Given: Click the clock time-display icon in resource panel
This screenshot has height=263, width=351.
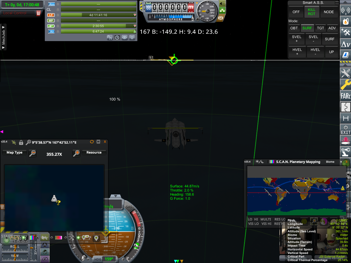Looking at the screenshot, I should point(117,38).
